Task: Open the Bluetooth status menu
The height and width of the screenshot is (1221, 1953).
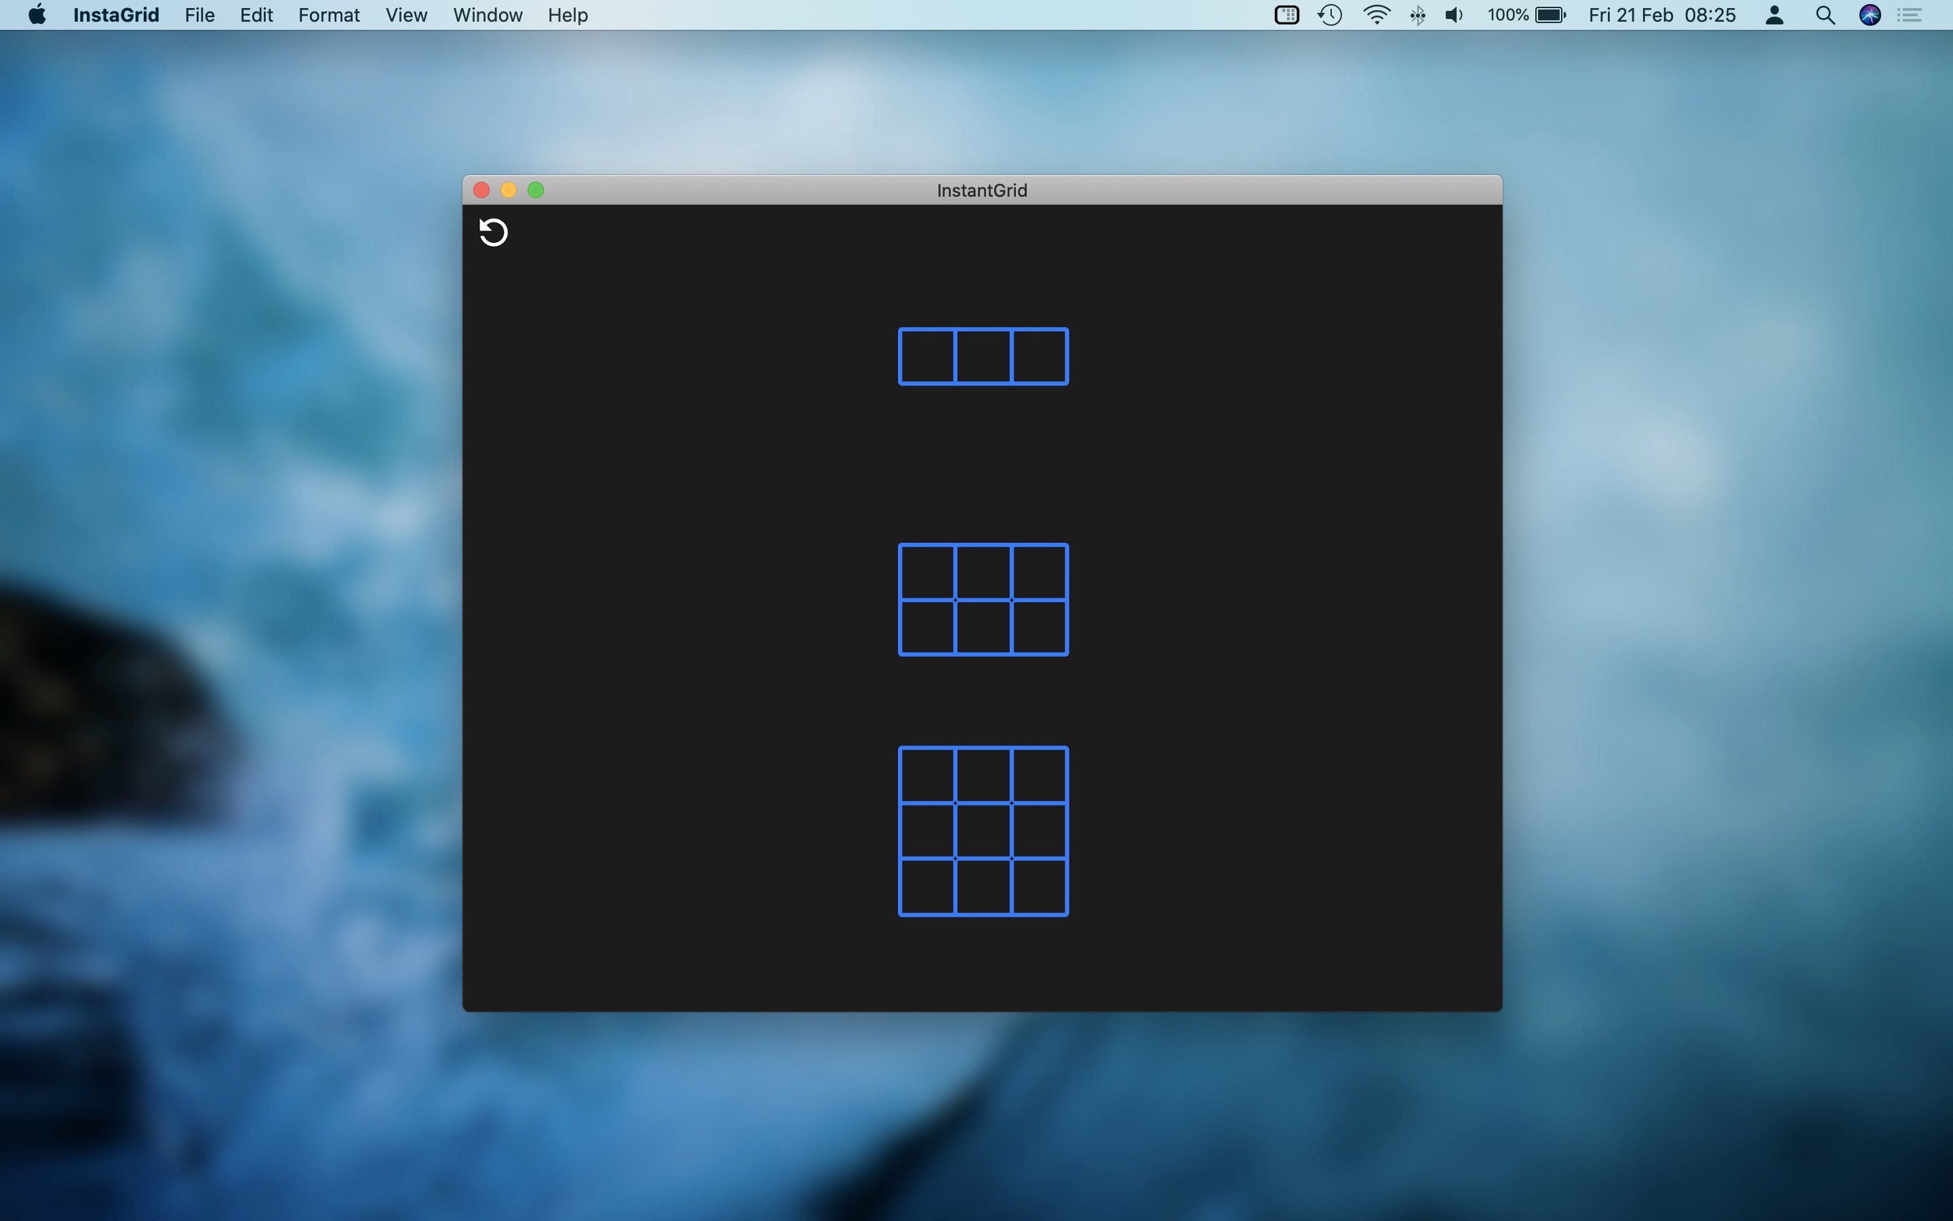Action: [x=1417, y=16]
